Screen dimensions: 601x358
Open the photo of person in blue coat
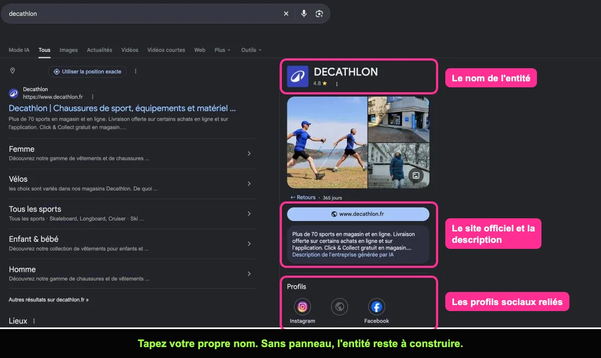coord(399,166)
